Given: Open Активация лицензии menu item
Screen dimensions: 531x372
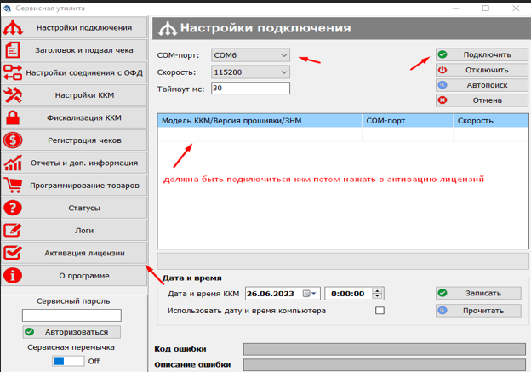Looking at the screenshot, I should [x=84, y=253].
